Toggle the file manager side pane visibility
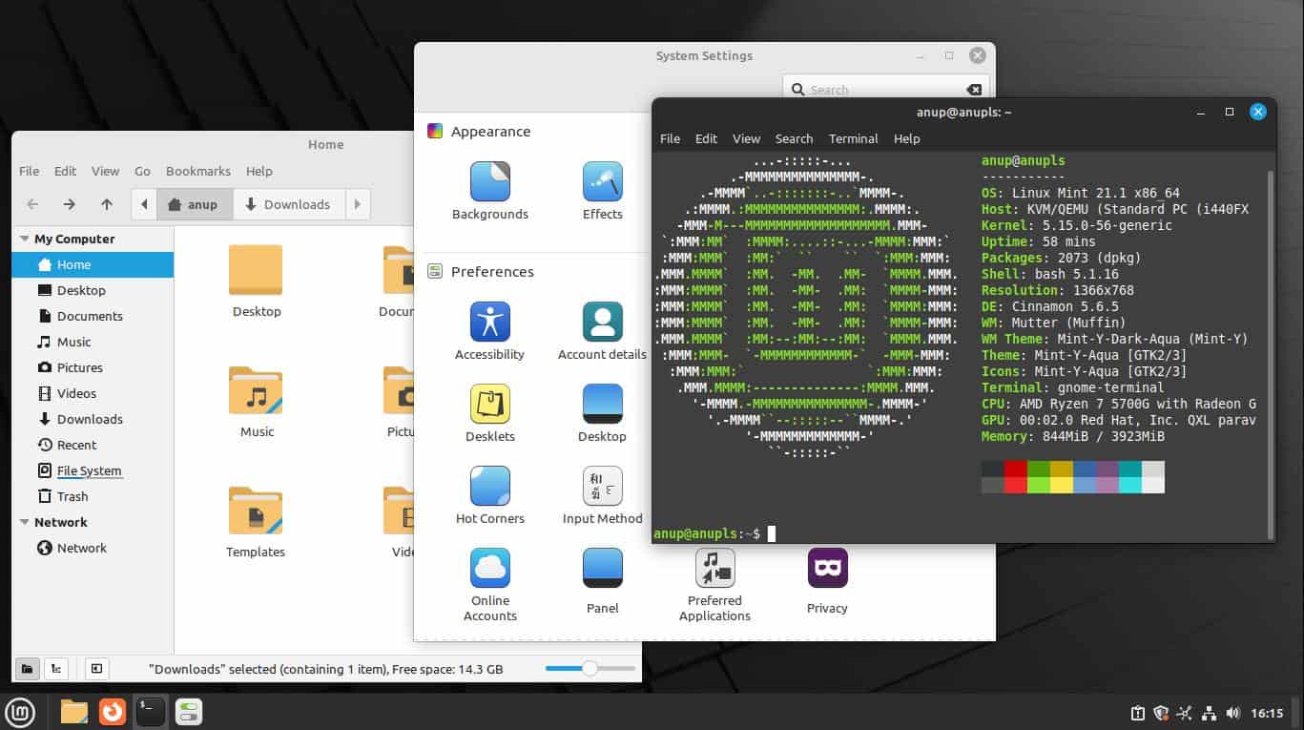 [x=95, y=669]
